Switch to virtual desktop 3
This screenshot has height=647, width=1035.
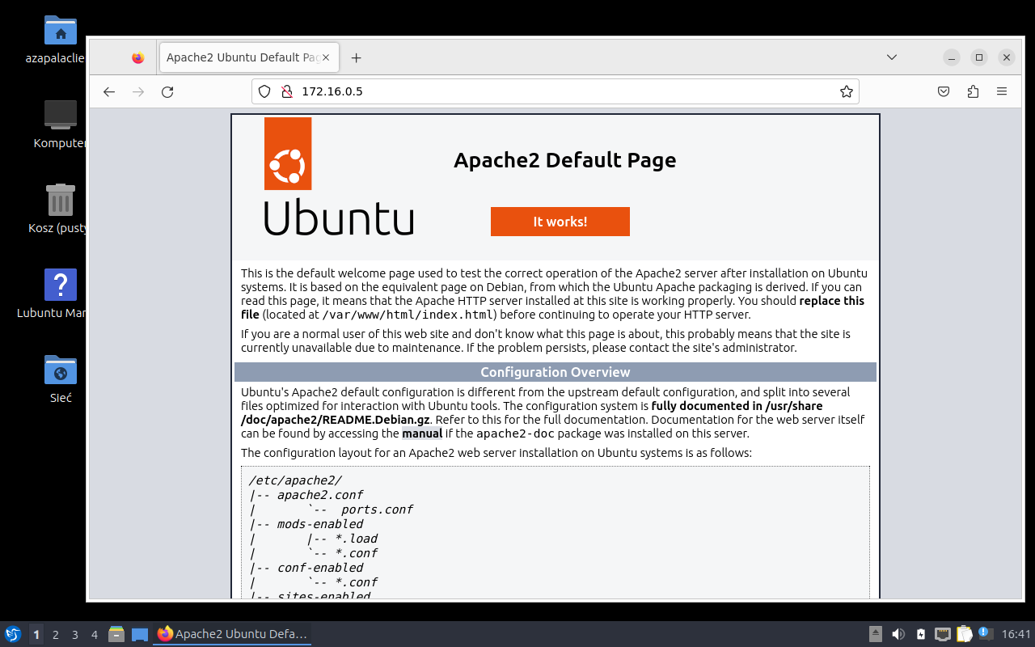click(x=75, y=635)
